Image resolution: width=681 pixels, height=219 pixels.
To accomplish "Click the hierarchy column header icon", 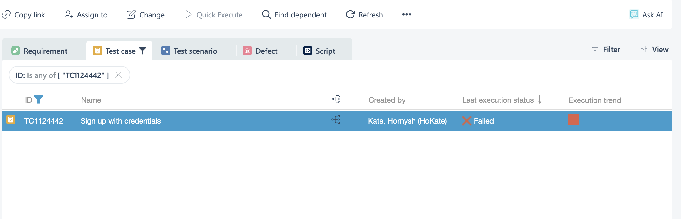I will coord(336,100).
